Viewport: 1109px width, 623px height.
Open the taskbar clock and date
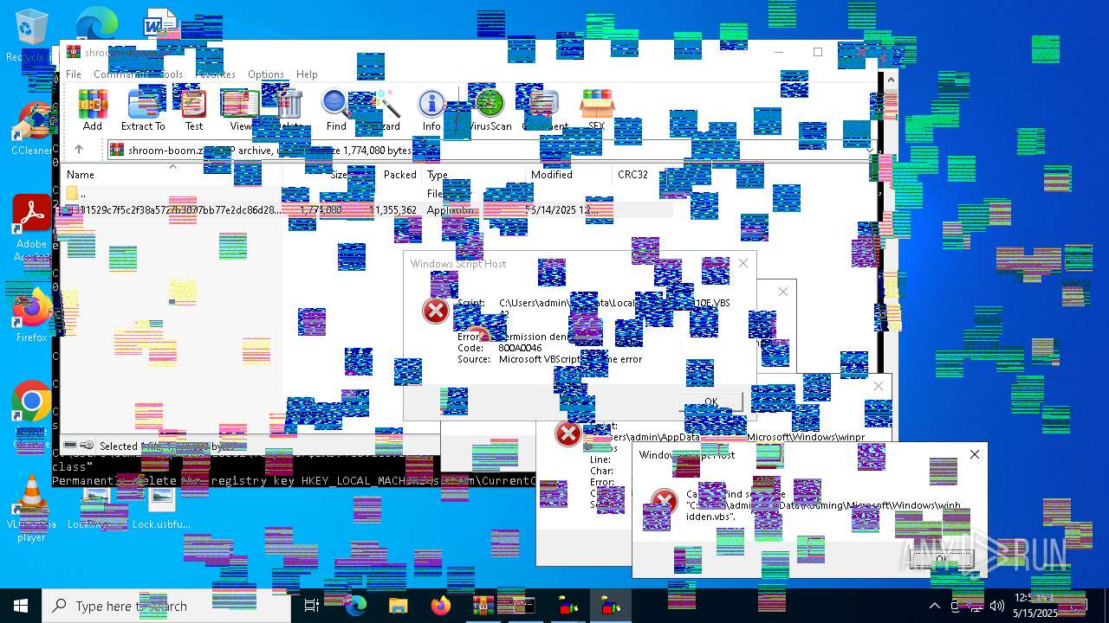1035,606
